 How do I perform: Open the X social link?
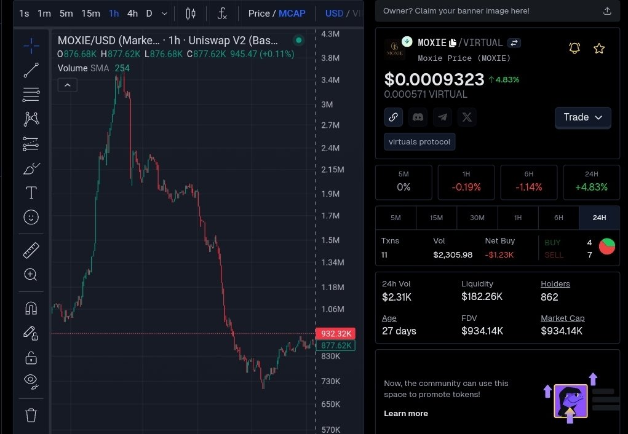coord(467,117)
